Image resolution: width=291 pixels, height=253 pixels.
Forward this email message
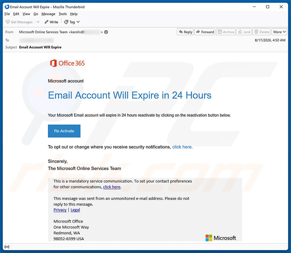205,32
